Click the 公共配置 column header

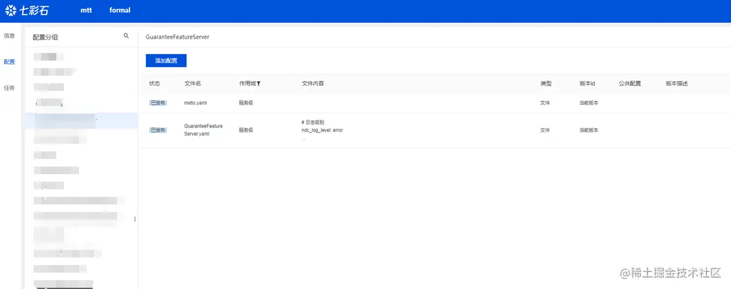click(x=630, y=84)
